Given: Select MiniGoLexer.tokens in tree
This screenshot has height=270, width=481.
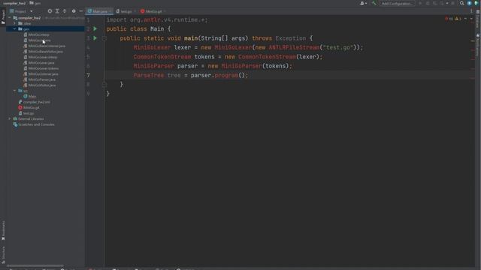Looking at the screenshot, I should tap(41, 68).
